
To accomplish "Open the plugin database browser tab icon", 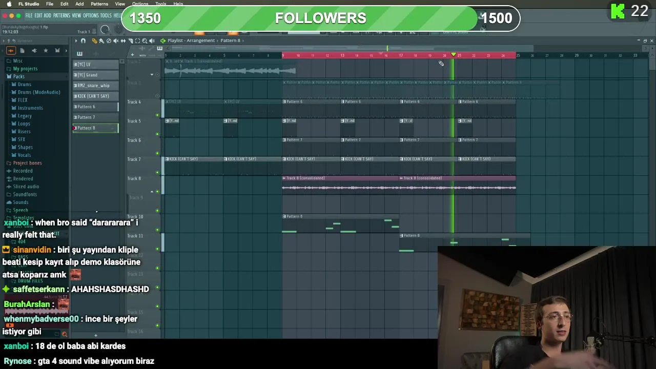I will coord(34,50).
